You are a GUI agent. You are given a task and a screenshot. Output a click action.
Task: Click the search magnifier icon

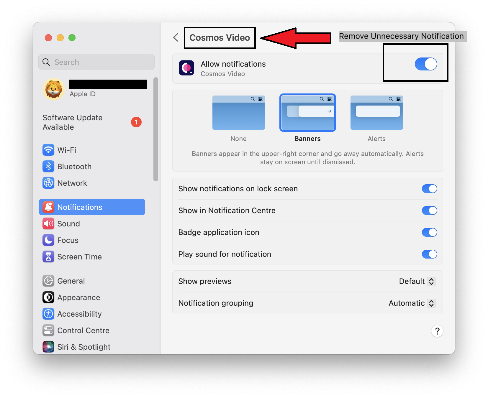click(x=46, y=62)
